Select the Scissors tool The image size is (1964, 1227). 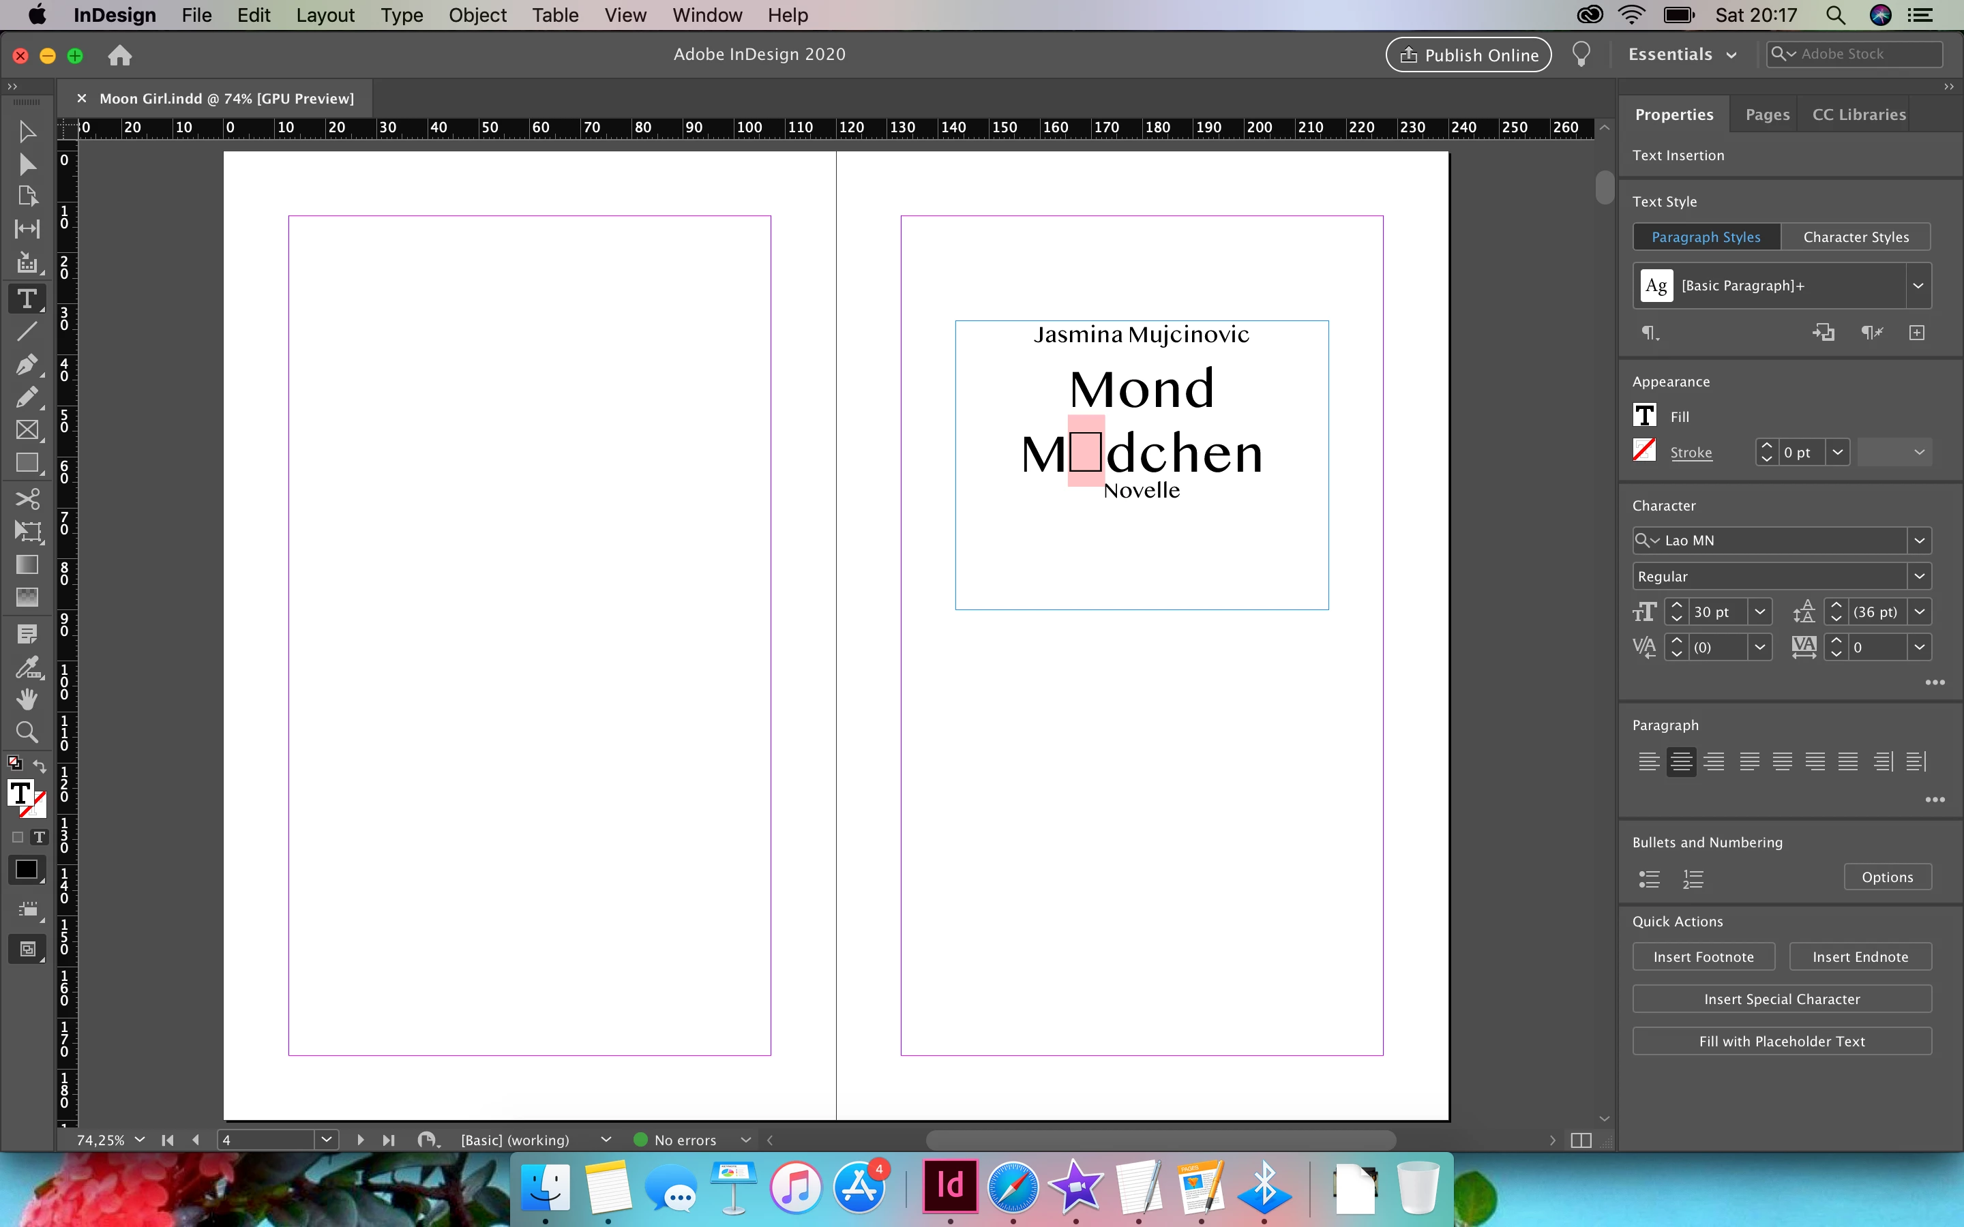click(26, 498)
